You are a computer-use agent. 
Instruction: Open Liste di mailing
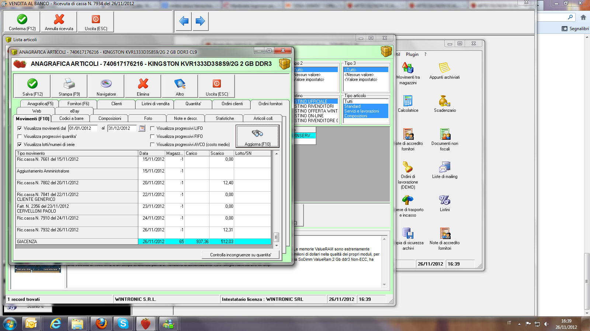[445, 170]
